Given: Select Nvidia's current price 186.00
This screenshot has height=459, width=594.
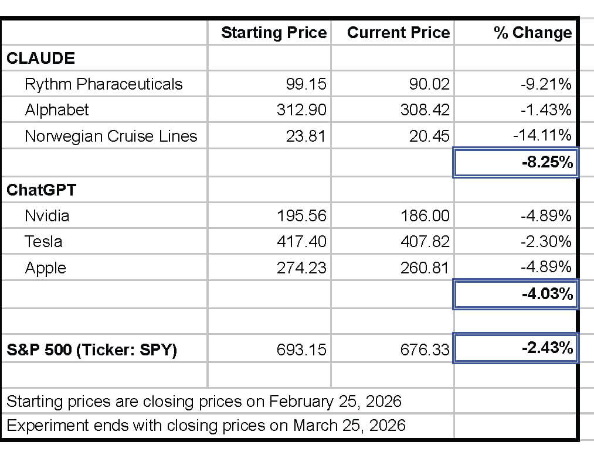Looking at the screenshot, I should 425,216.
